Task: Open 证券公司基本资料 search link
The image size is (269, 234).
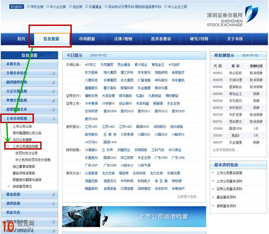Action: point(229,189)
